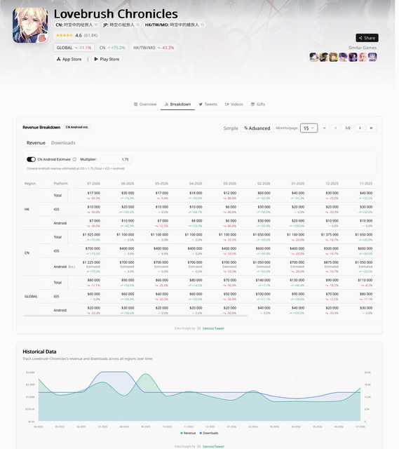Toggle the CN Android Estimate switch
The height and width of the screenshot is (449, 399).
click(x=31, y=159)
